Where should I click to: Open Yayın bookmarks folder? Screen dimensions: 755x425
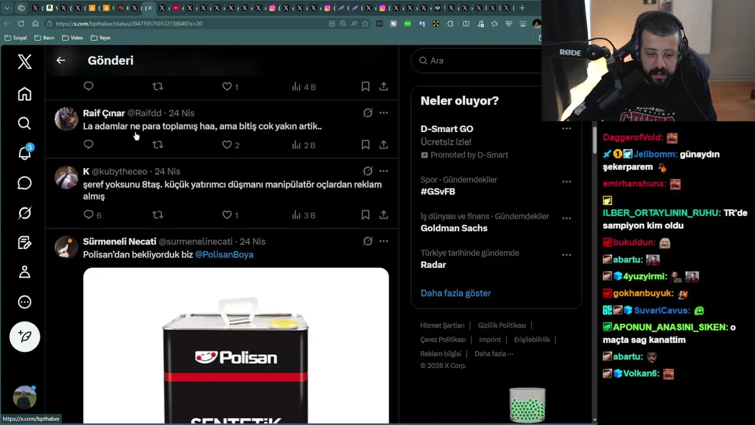pyautogui.click(x=101, y=38)
